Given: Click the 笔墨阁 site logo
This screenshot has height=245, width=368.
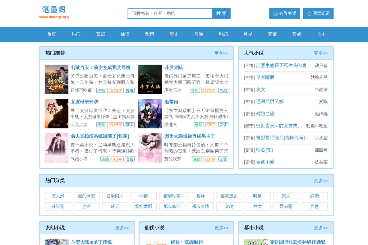Looking at the screenshot, I should [54, 13].
